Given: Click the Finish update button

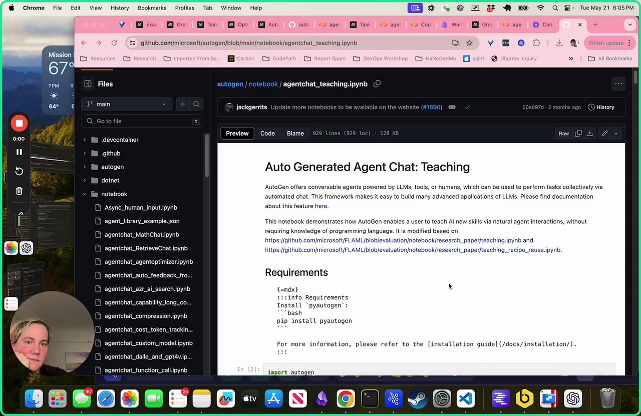Looking at the screenshot, I should (606, 43).
